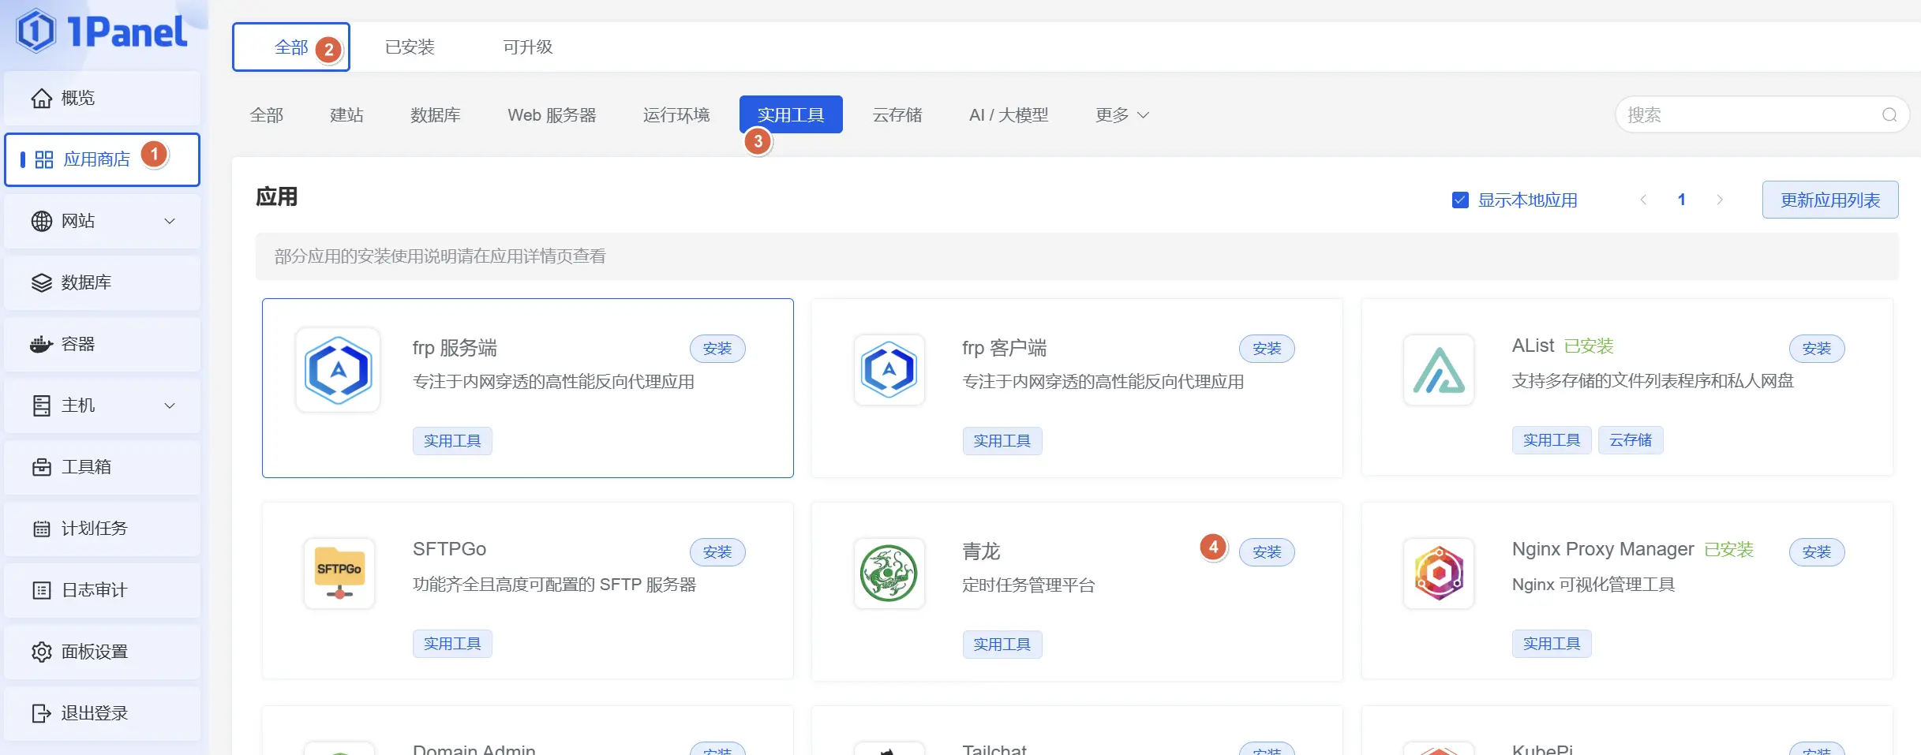Click the search magnifier icon
The image size is (1921, 755).
pyautogui.click(x=1889, y=115)
